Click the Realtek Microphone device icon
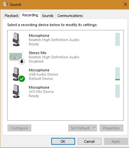 pos(16,39)
